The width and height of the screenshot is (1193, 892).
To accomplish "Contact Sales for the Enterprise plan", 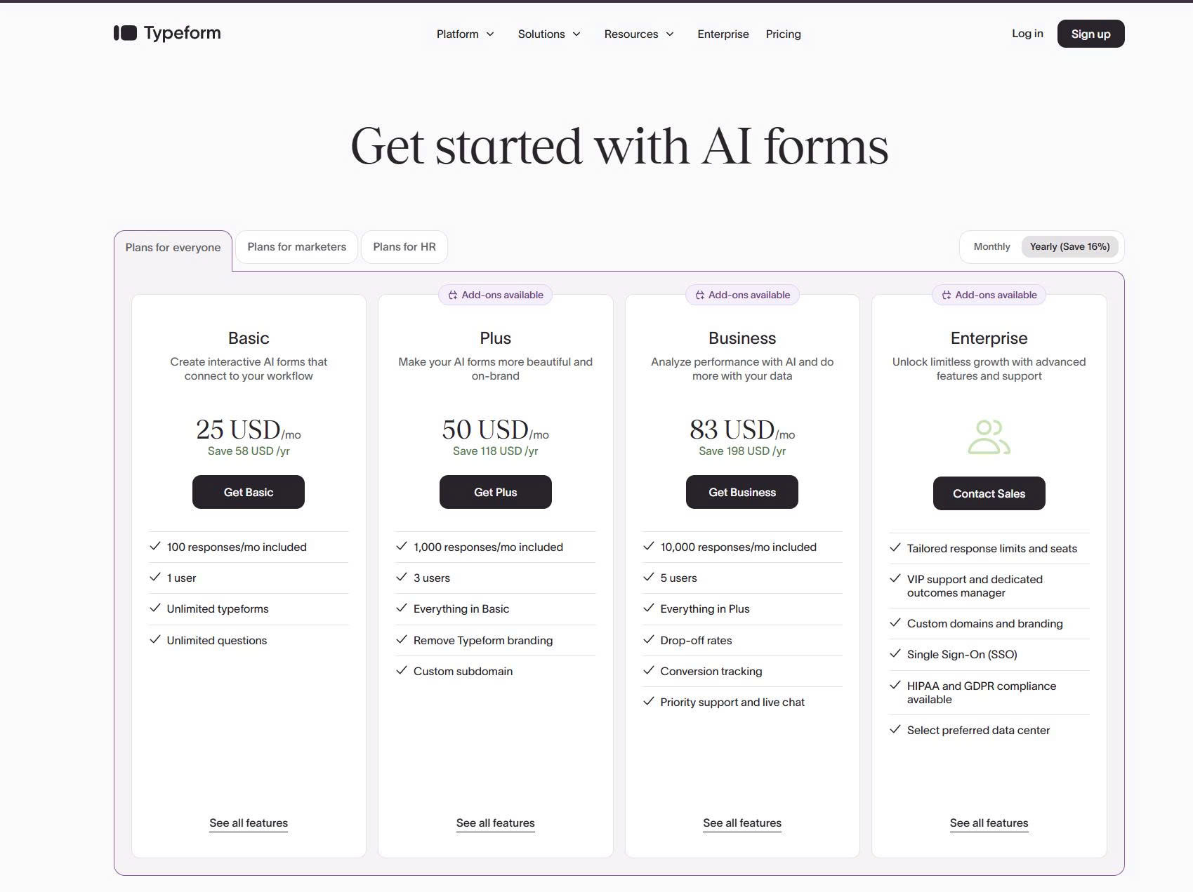I will (989, 493).
